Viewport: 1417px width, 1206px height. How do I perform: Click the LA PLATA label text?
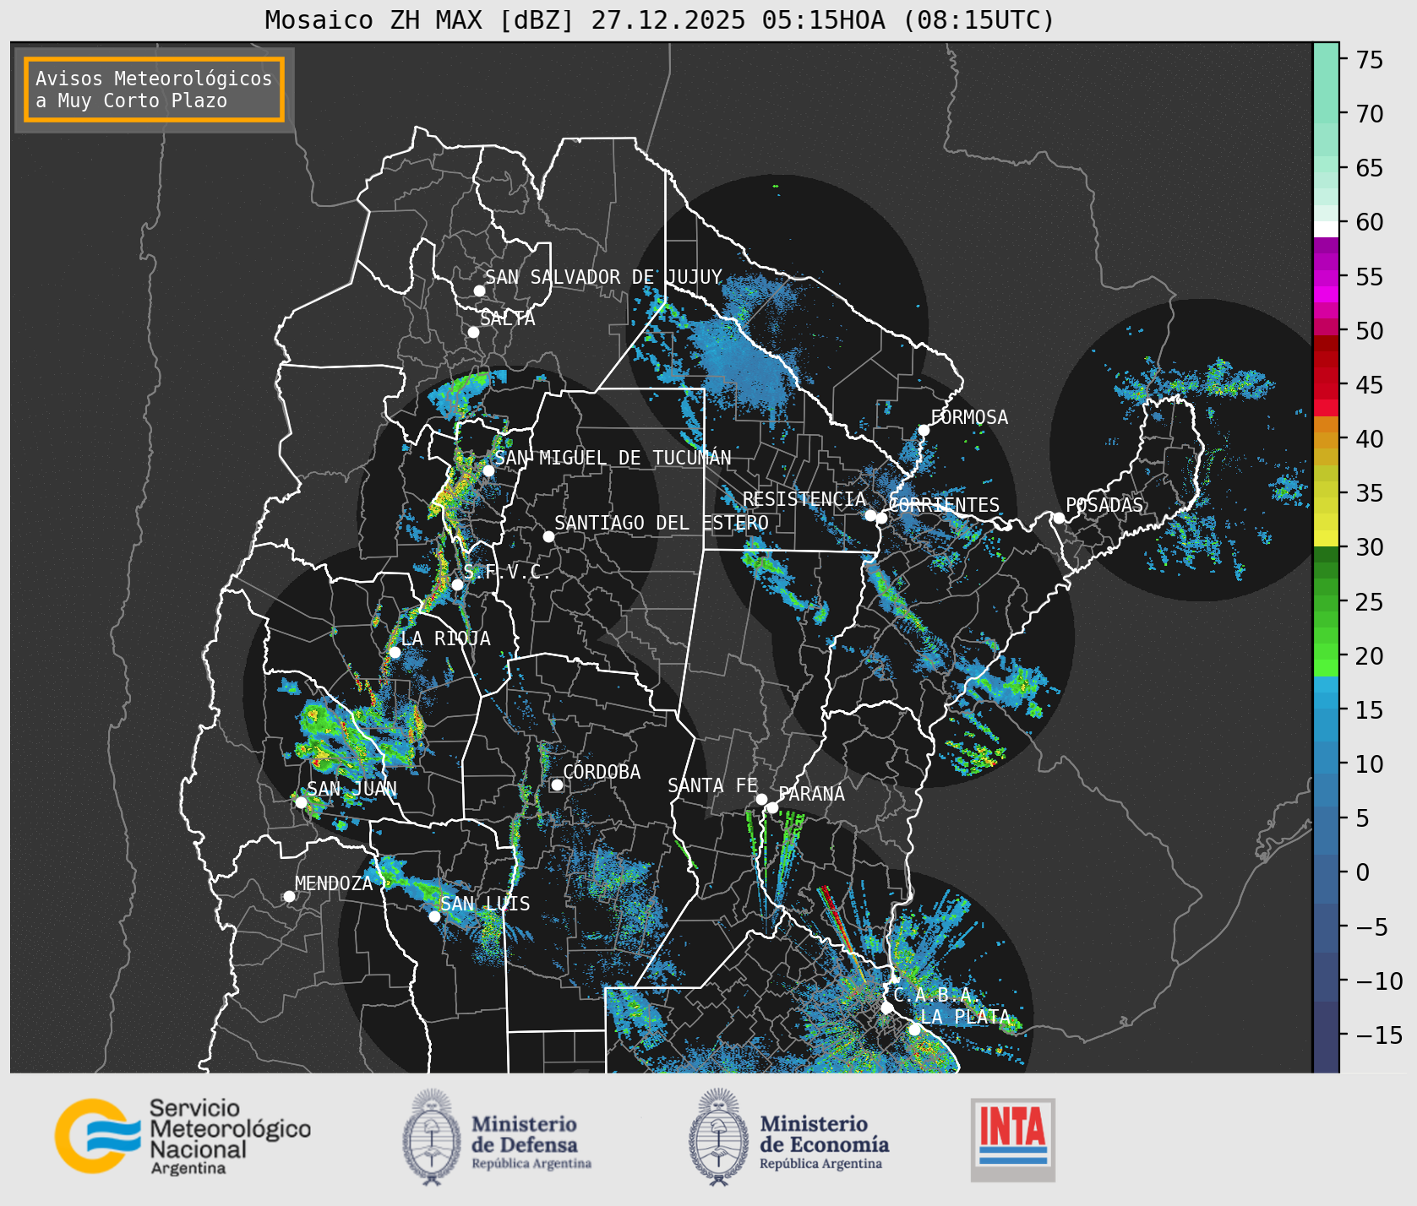tap(965, 1017)
